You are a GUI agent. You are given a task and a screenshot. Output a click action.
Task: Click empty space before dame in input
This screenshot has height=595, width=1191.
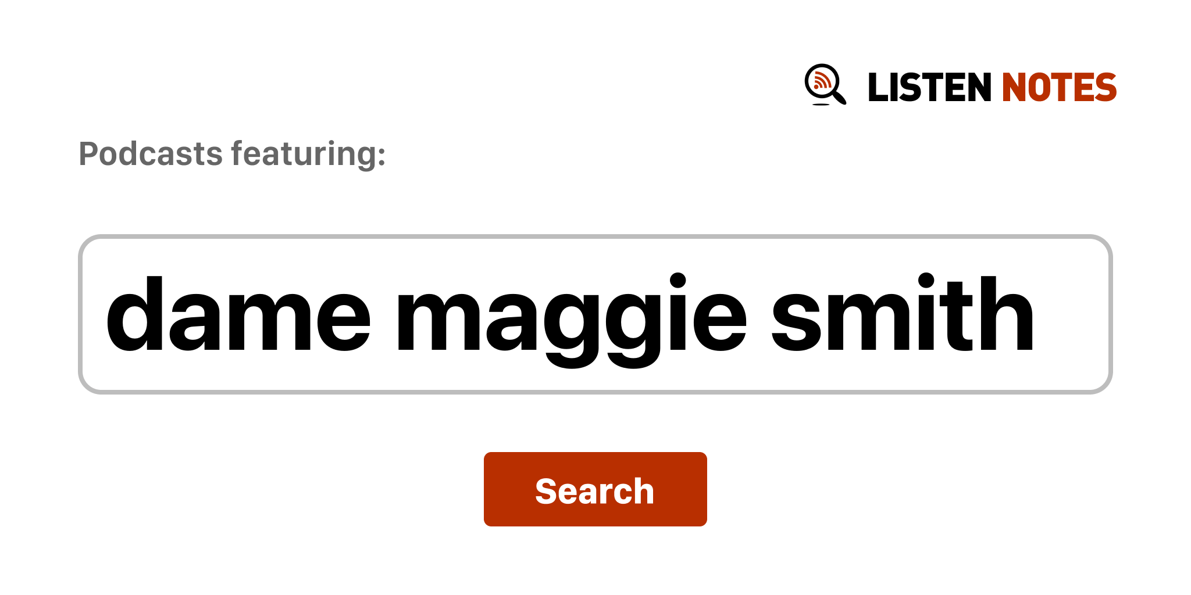pos(93,314)
